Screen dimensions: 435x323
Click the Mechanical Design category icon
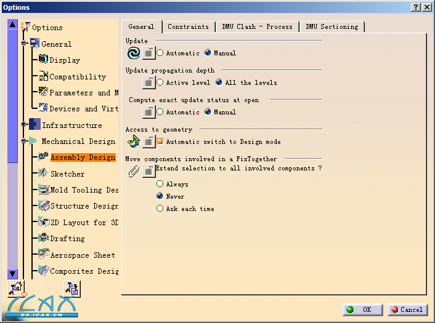(x=34, y=140)
